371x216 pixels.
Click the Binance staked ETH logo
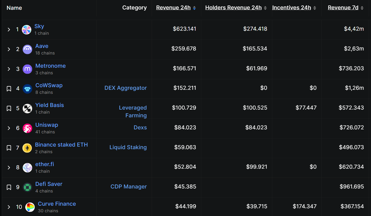pos(27,148)
